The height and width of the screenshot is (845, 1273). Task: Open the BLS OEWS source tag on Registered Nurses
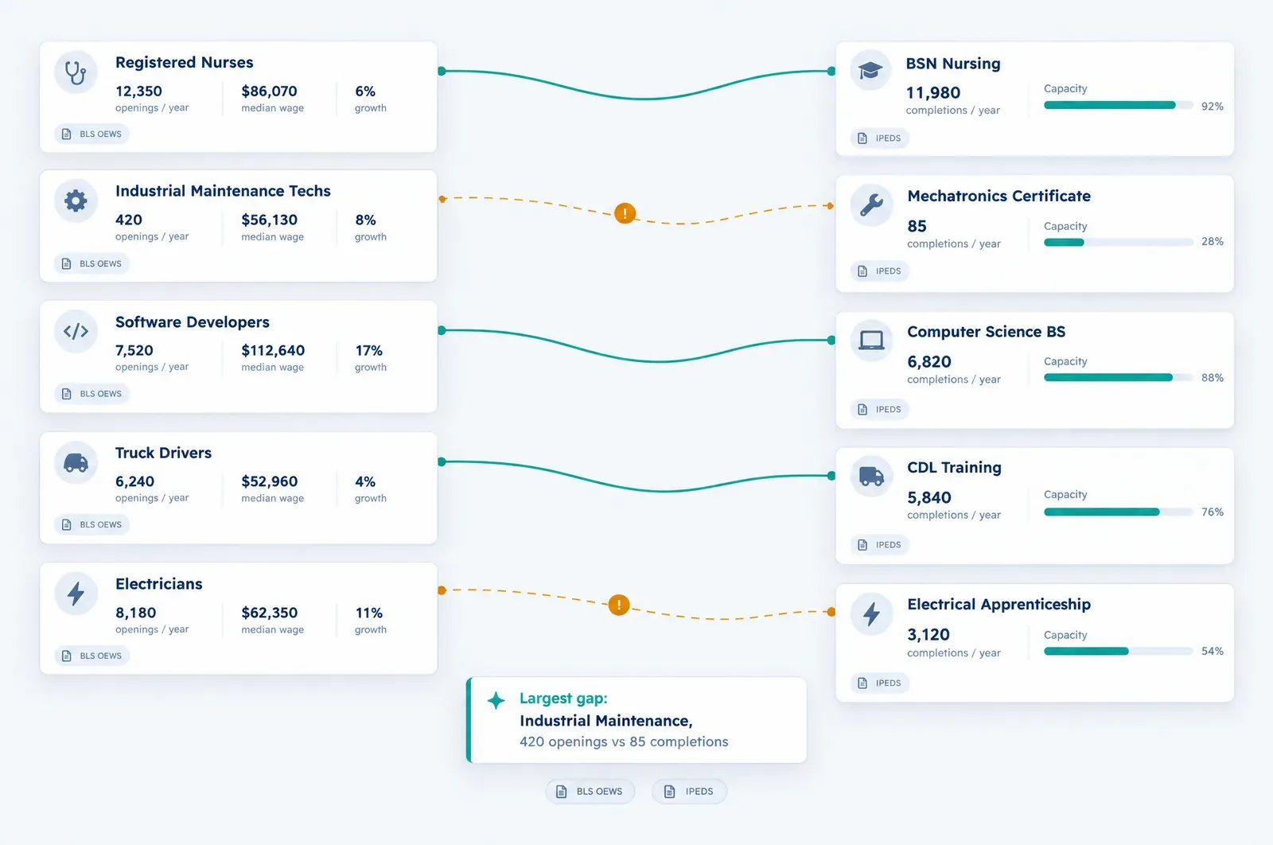pyautogui.click(x=92, y=134)
